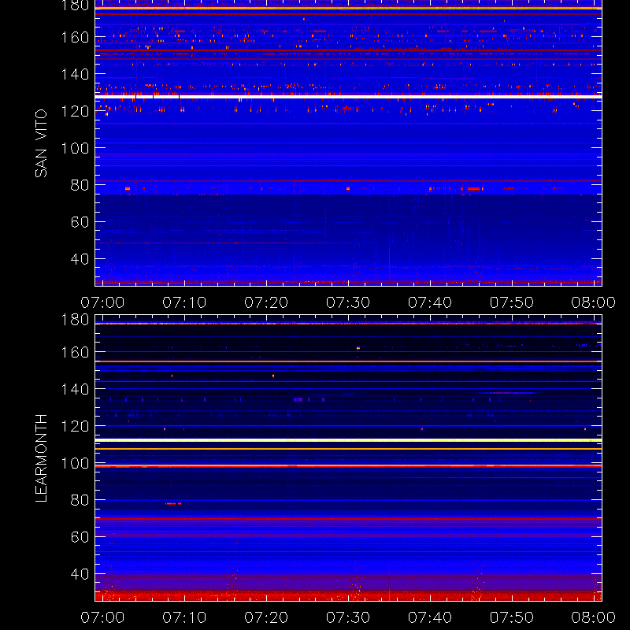Pick the 08:00 time label below San Vito plot
The height and width of the screenshot is (630, 630).
594,302
